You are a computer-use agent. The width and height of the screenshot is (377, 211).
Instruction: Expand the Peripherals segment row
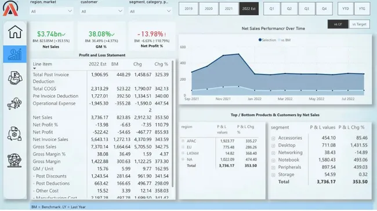(x=273, y=168)
